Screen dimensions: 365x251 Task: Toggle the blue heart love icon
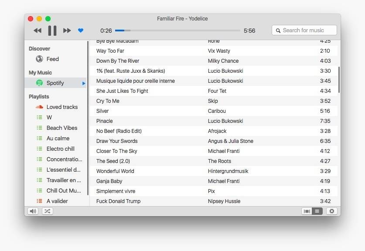81,30
